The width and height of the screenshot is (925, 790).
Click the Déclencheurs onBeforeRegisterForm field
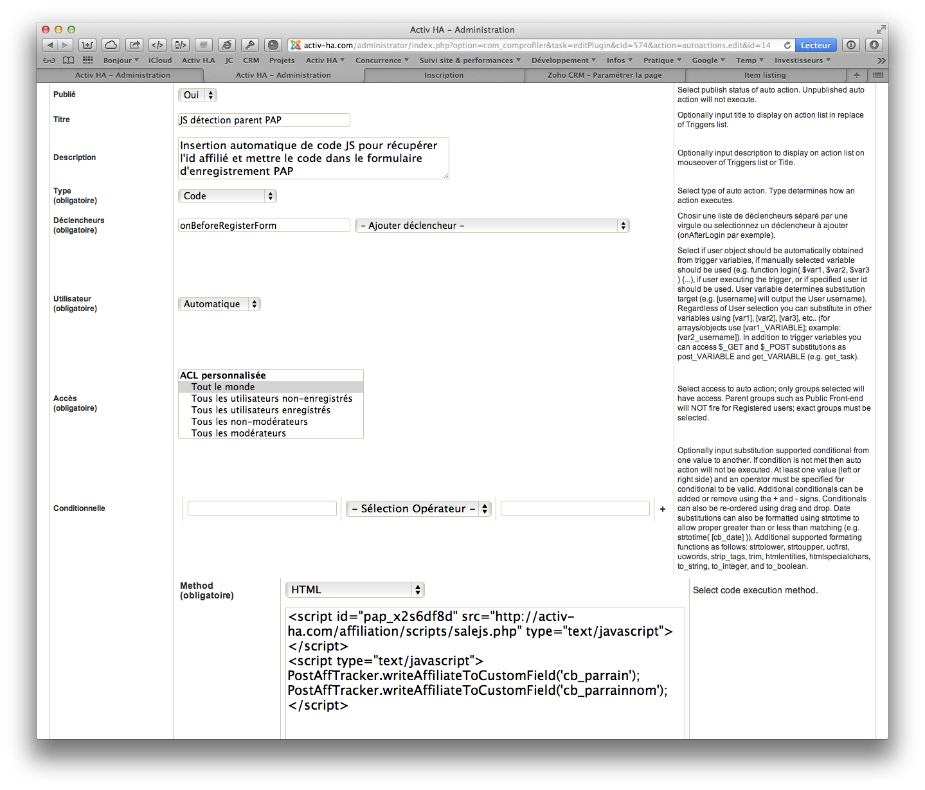tap(264, 226)
